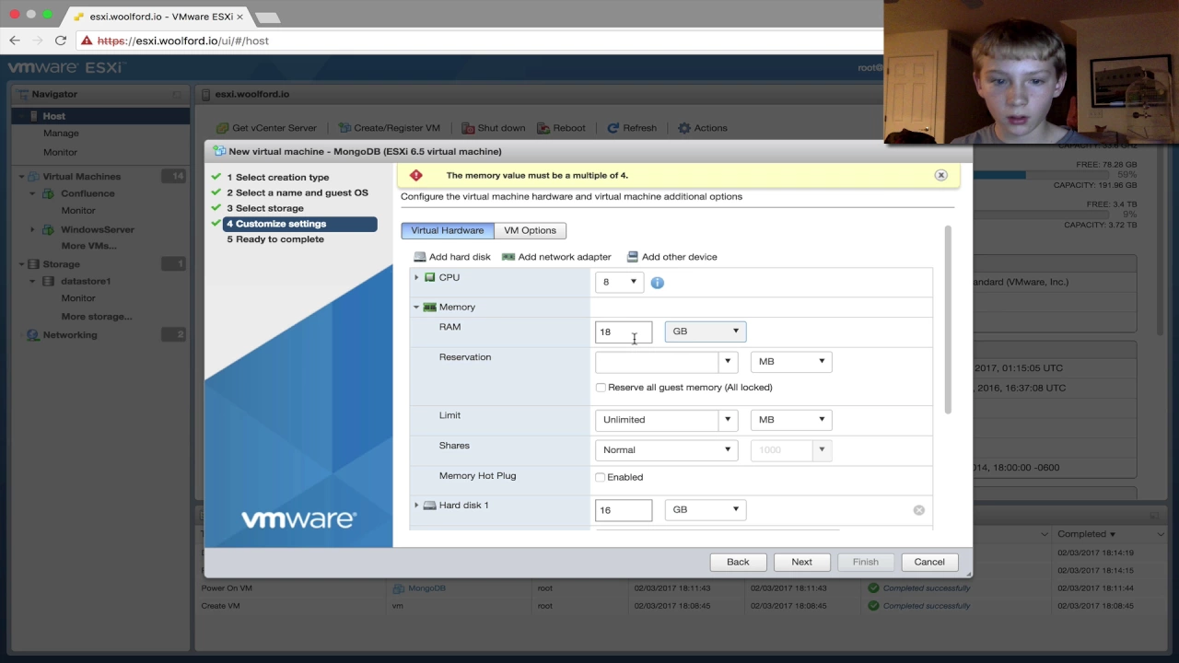Click Create/Register VM toolbar button
The height and width of the screenshot is (663, 1179).
(x=389, y=128)
